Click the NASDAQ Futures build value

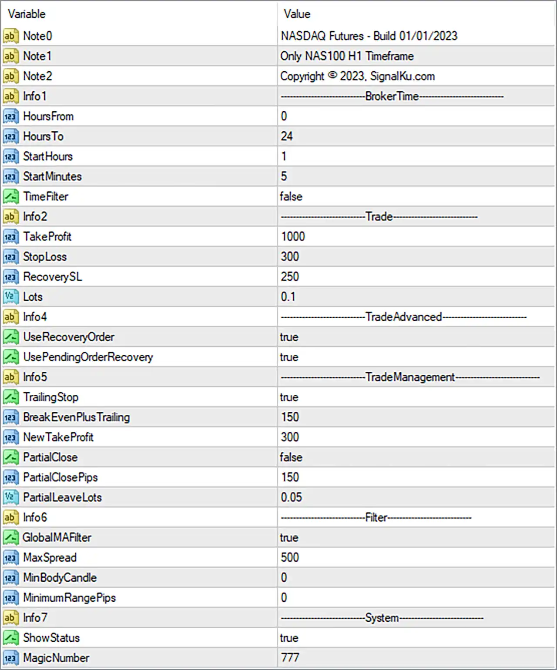point(369,36)
